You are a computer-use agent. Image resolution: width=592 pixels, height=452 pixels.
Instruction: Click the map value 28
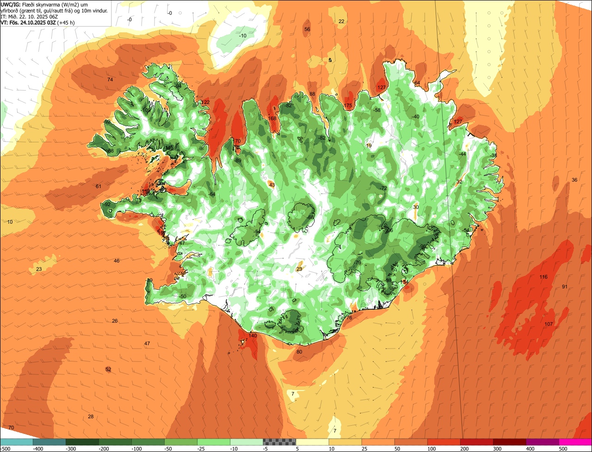point(91,416)
